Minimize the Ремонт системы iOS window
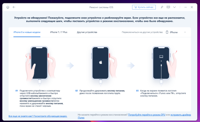 point(185,7)
